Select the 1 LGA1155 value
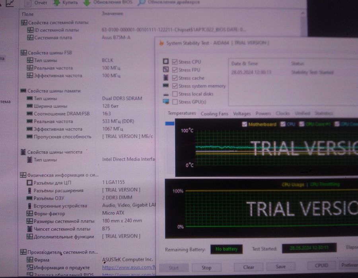 tap(113, 182)
